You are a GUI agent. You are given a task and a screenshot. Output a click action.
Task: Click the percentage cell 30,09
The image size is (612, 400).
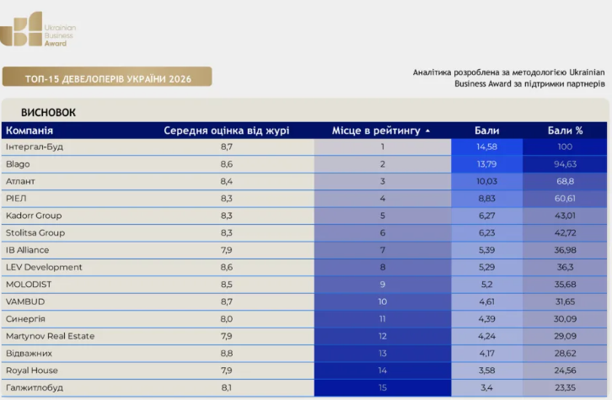565,319
